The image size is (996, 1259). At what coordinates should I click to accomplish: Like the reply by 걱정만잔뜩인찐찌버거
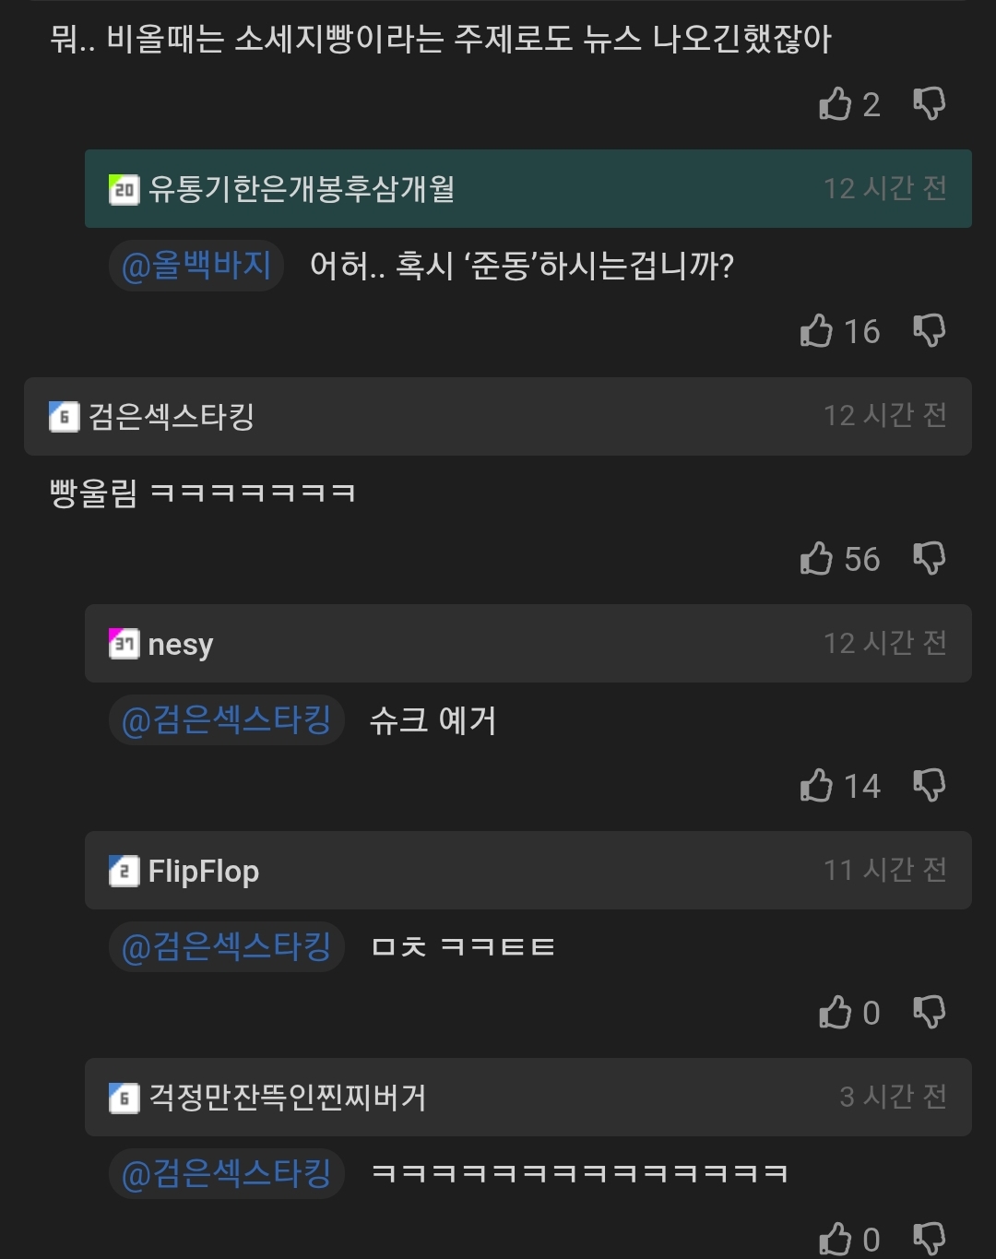tap(836, 1239)
